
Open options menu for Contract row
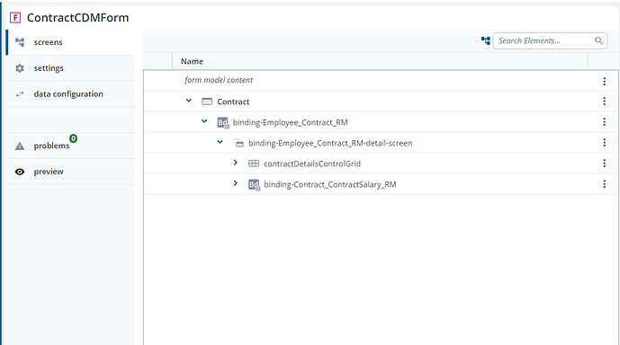tap(604, 102)
